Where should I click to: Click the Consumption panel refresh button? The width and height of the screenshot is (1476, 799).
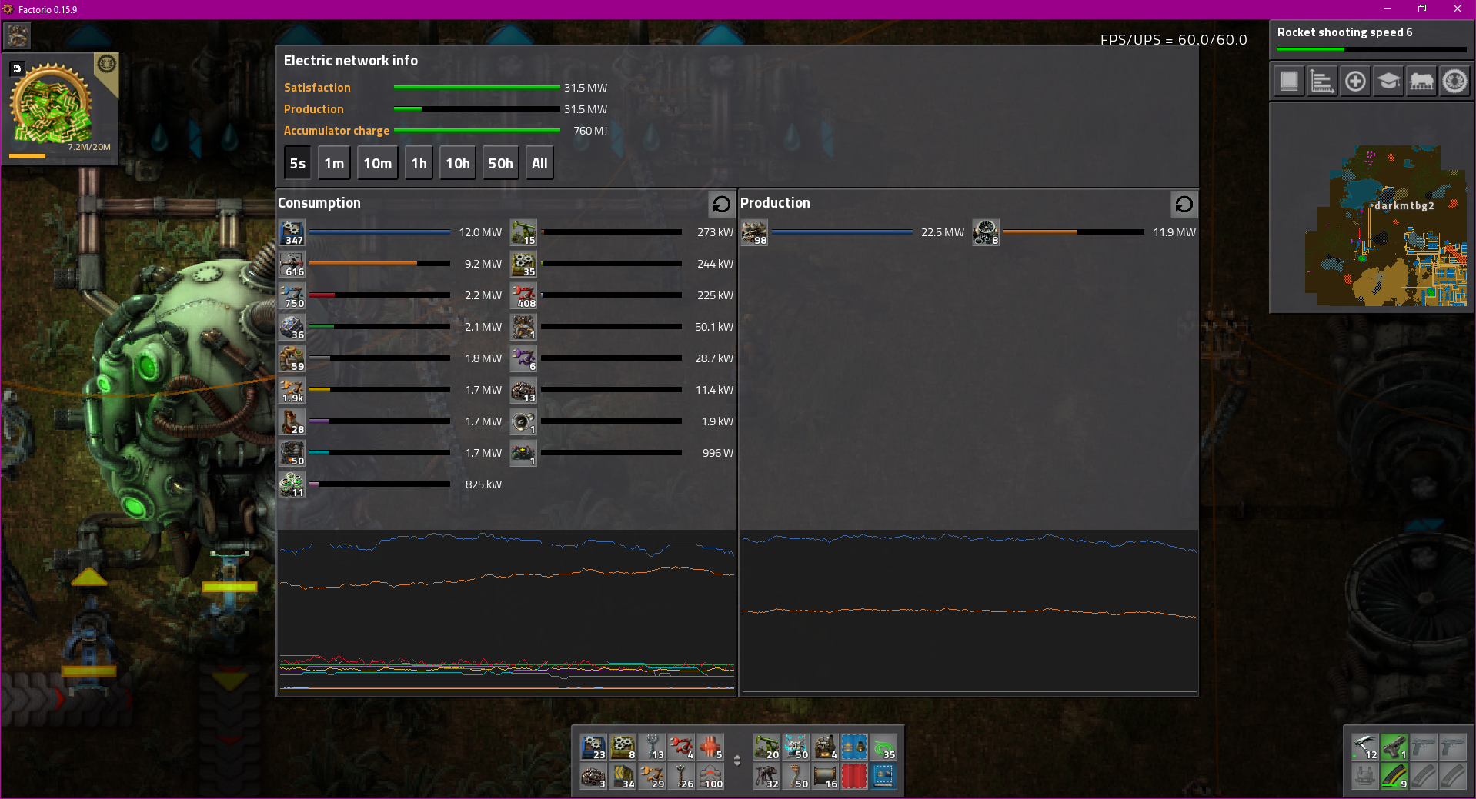pyautogui.click(x=721, y=204)
